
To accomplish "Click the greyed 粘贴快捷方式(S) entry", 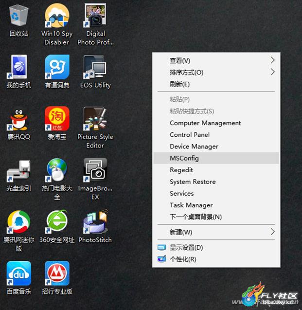I will [216, 111].
